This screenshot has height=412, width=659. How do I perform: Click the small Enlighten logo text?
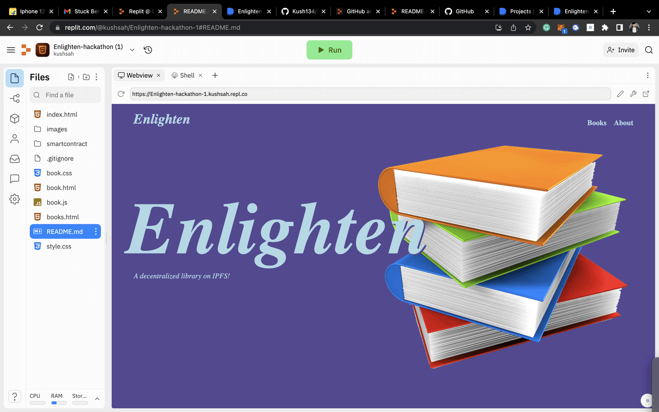click(x=162, y=119)
